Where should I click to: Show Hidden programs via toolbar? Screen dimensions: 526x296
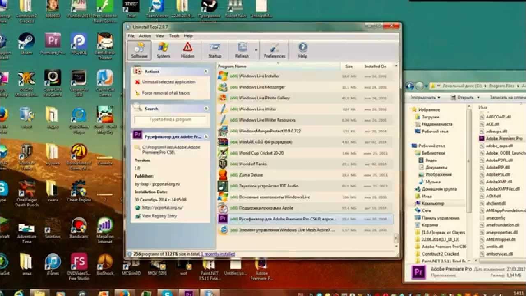pyautogui.click(x=187, y=50)
